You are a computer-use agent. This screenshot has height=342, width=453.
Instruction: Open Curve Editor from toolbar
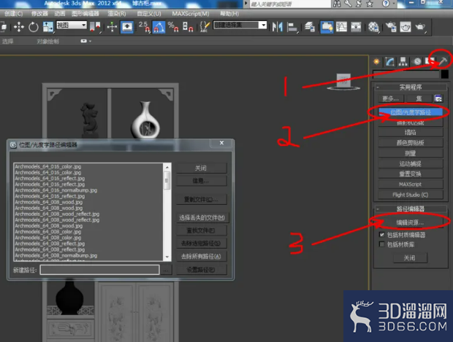point(341,27)
